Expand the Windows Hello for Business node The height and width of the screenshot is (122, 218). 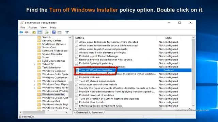pos(35,88)
